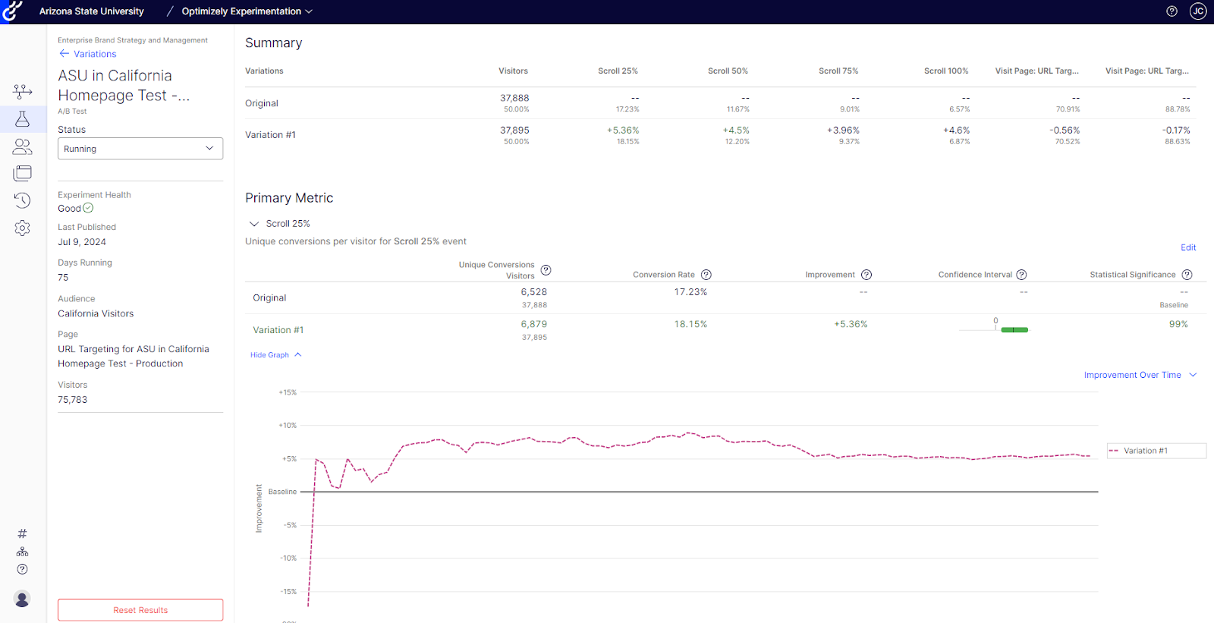This screenshot has height=623, width=1214.
Task: Open the Flags branching icon in sidebar
Action: [23, 92]
